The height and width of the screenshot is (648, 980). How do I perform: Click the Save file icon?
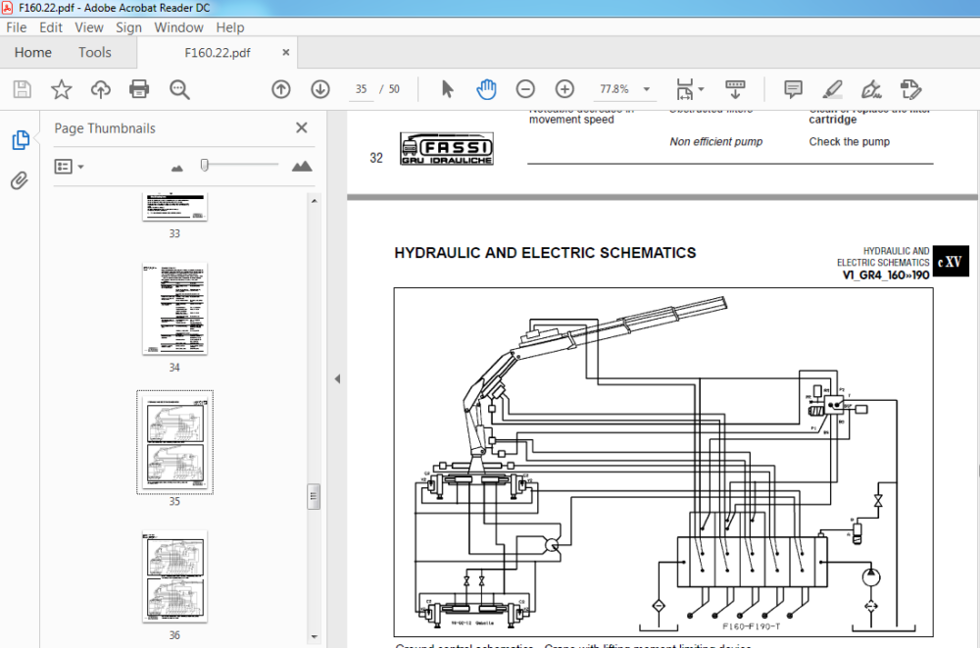23,89
